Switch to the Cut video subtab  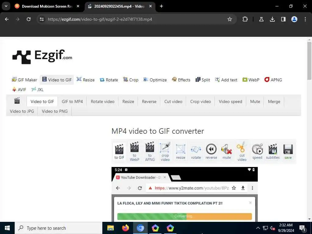[x=173, y=101]
